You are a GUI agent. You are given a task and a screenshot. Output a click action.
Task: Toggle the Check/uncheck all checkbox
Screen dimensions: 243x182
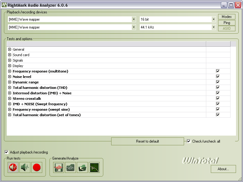click(x=189, y=141)
